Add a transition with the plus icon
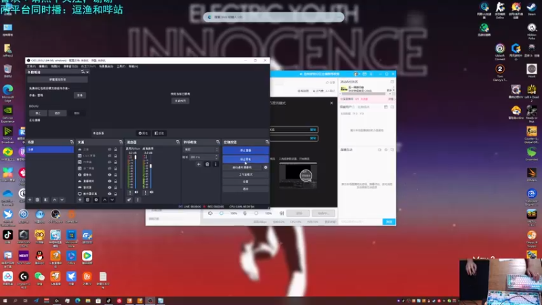This screenshot has width=542, height=305. [199, 164]
